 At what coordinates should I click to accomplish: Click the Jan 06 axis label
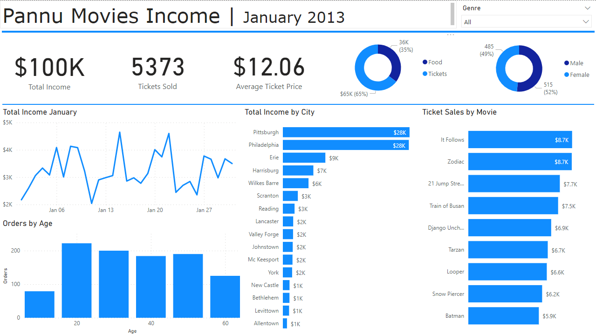[57, 210]
